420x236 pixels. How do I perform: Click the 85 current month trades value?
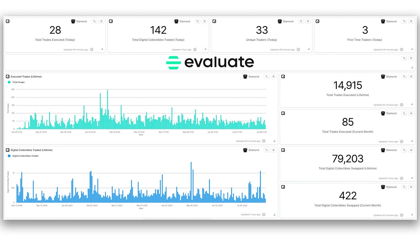point(348,122)
